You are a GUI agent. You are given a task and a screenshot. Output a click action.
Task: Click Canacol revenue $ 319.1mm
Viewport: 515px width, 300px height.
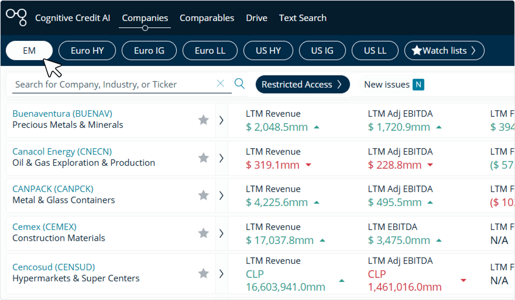(273, 165)
